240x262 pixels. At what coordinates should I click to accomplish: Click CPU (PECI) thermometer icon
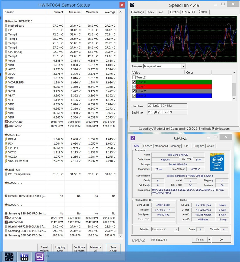tap(6, 52)
